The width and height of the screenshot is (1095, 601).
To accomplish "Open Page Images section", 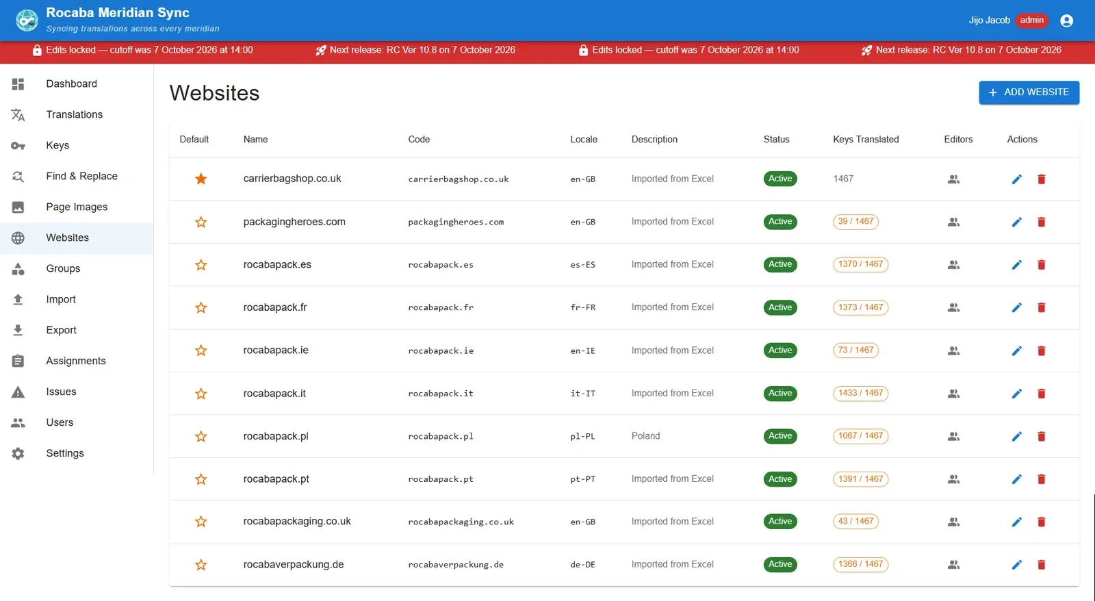I will click(77, 207).
